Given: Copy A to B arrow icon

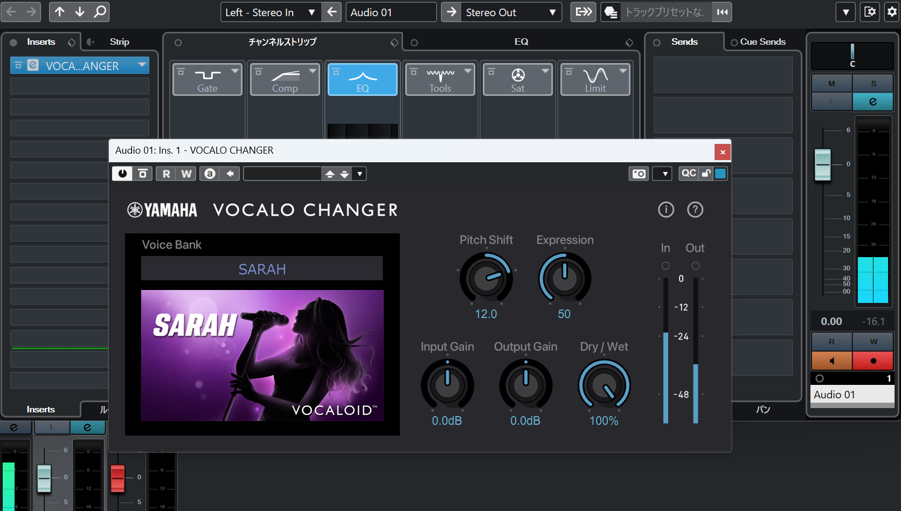Looking at the screenshot, I should click(230, 174).
